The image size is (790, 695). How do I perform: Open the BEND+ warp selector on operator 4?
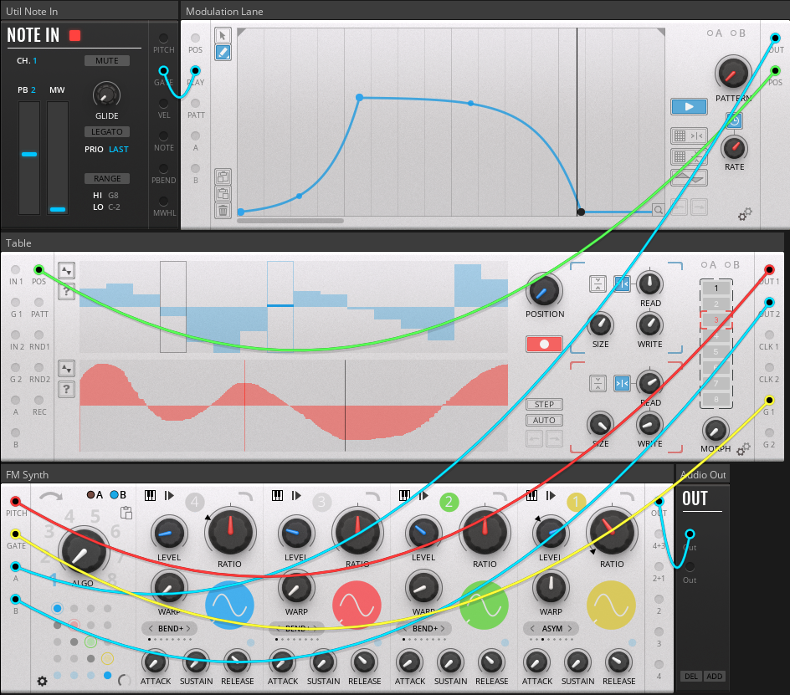168,628
